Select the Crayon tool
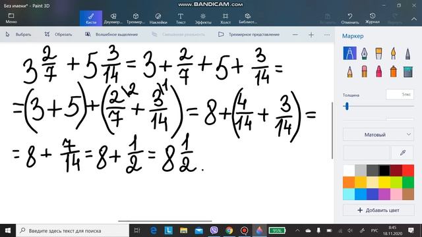 (x=378, y=72)
